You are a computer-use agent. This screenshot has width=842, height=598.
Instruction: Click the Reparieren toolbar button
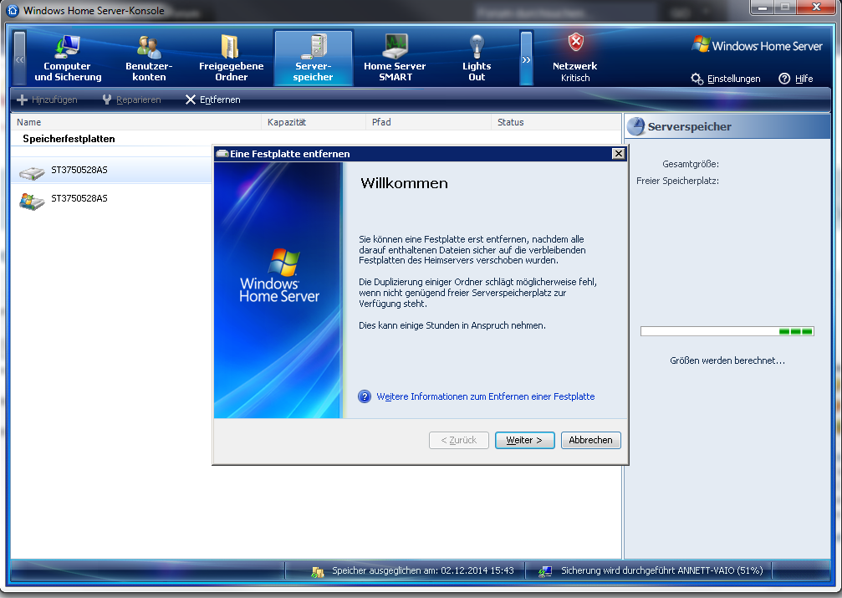click(x=131, y=100)
